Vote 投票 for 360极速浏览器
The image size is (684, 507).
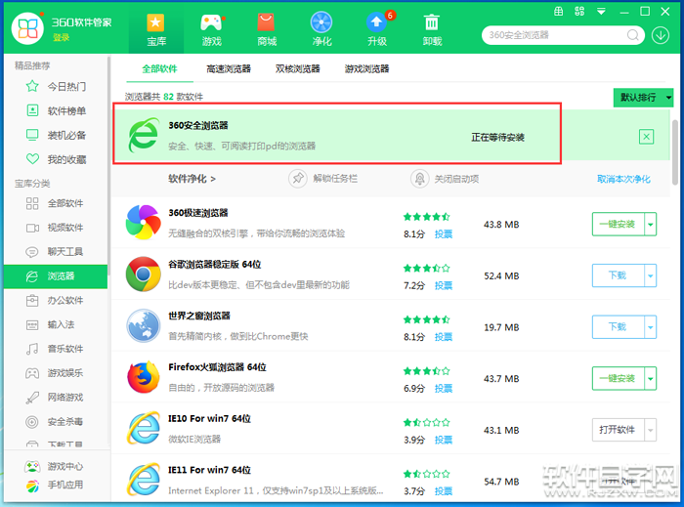(444, 234)
